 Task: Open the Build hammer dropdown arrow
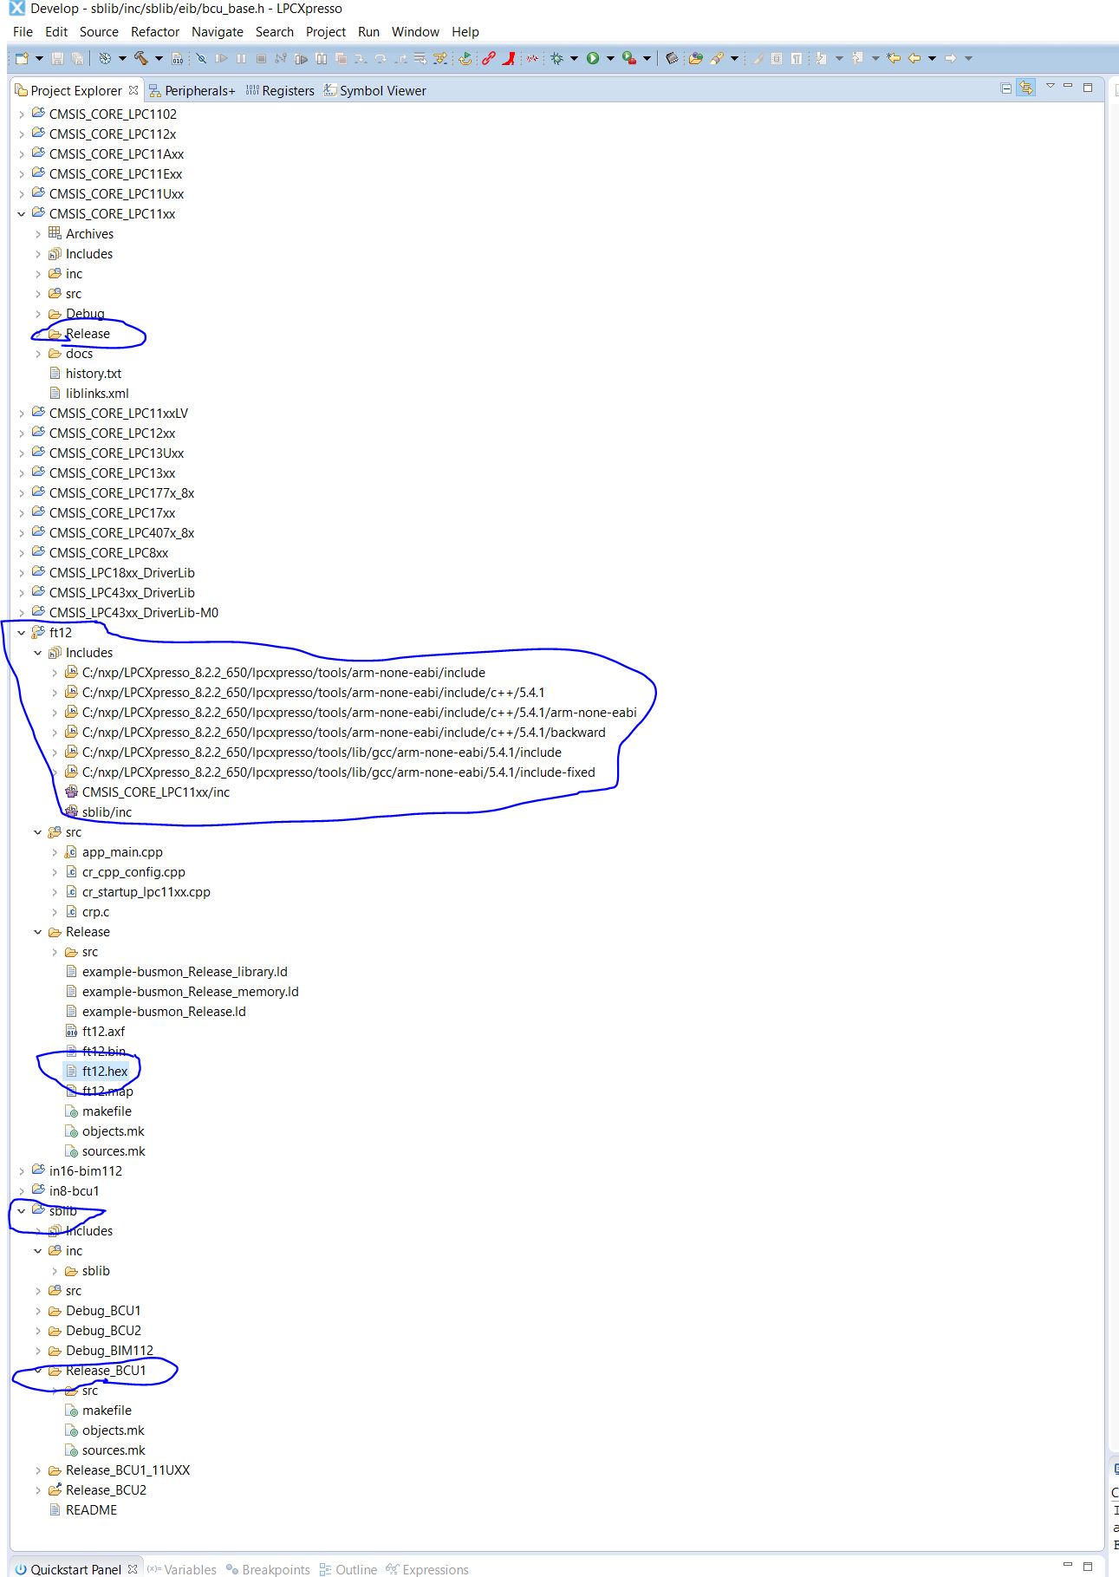point(159,58)
